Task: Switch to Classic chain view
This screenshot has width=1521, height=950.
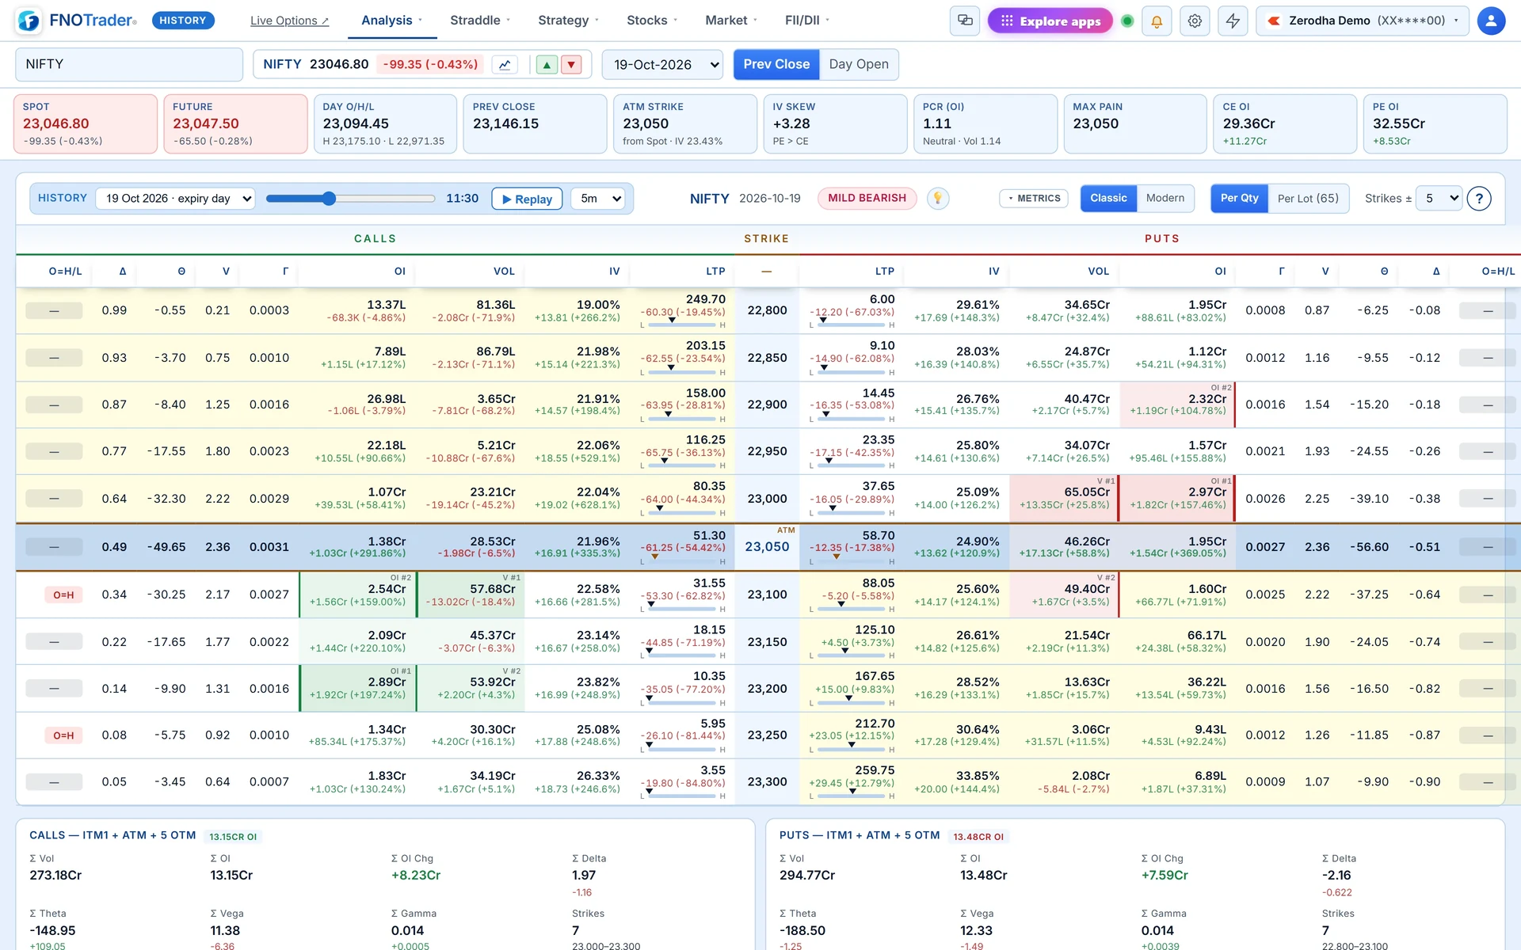Action: (1108, 198)
